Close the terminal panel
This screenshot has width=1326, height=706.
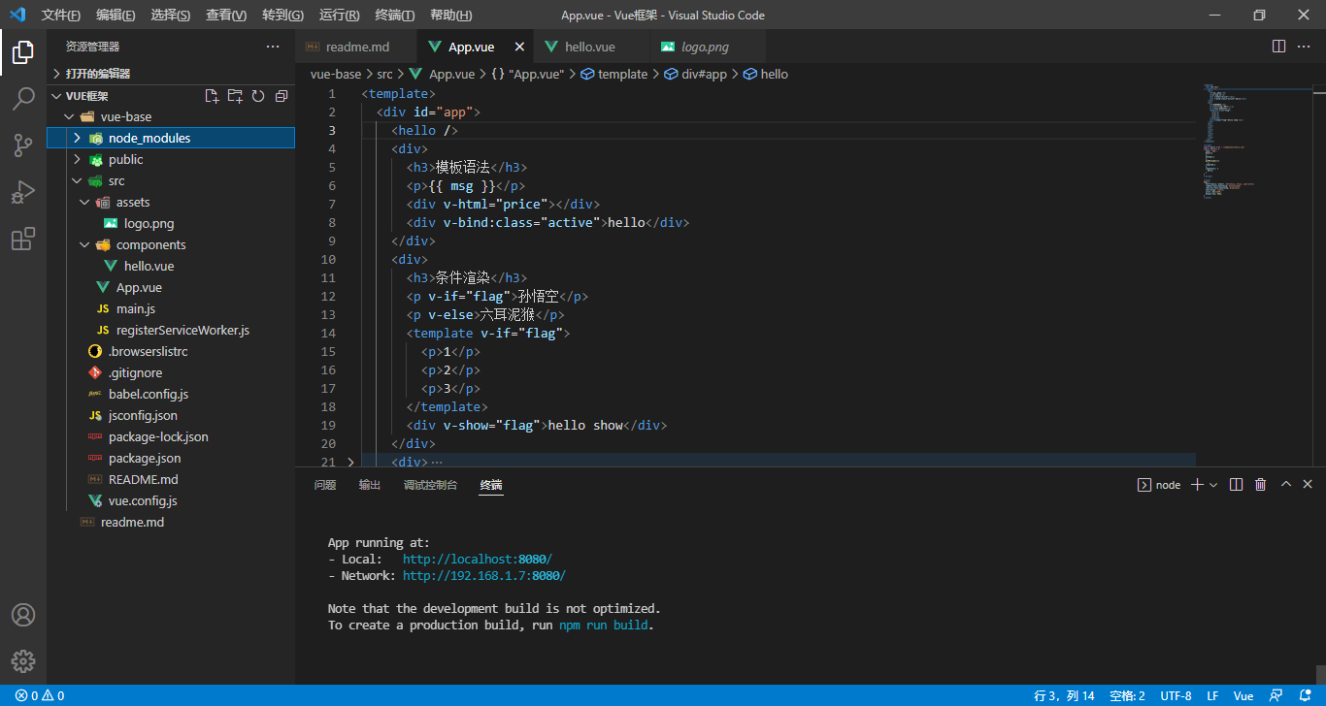pos(1308,484)
